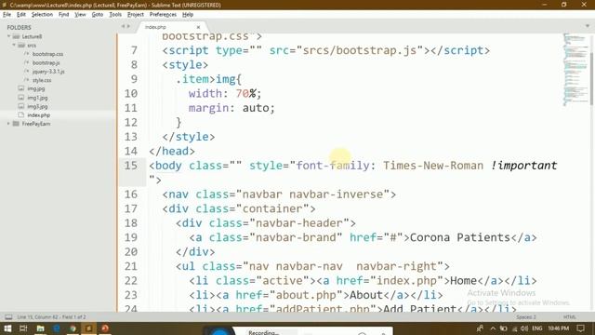This screenshot has height=335, width=595.
Task: Click line number 19 in gutter
Action: tap(130, 237)
